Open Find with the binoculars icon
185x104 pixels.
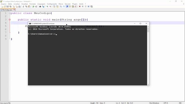point(40,6)
